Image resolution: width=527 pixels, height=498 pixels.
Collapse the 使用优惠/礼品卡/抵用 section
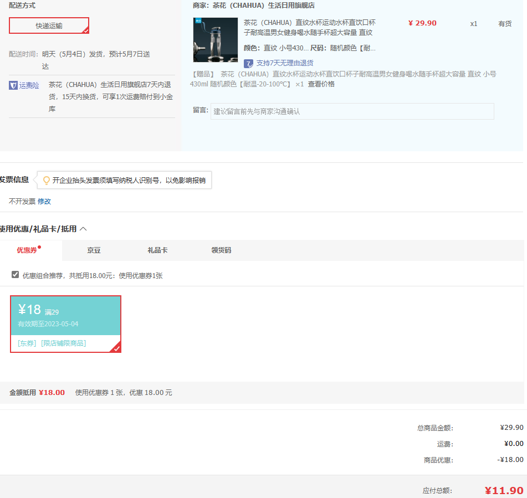(x=83, y=229)
